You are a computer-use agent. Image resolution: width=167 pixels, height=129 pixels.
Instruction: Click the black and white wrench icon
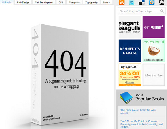[162, 2]
